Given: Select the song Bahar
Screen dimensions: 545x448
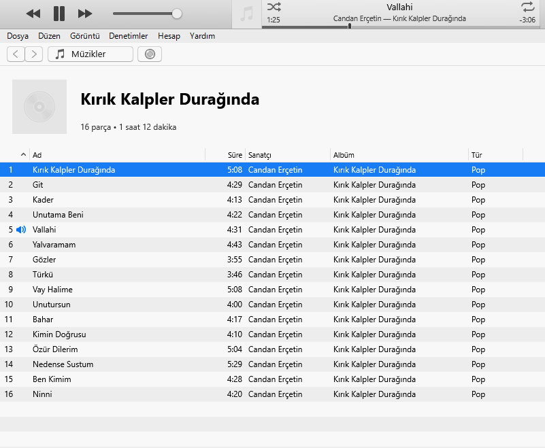Looking at the screenshot, I should pyautogui.click(x=272, y=319).
